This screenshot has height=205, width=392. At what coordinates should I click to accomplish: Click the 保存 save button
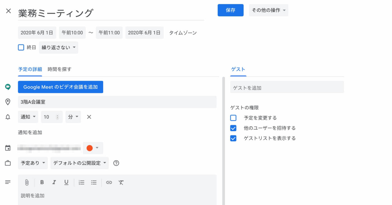(230, 10)
